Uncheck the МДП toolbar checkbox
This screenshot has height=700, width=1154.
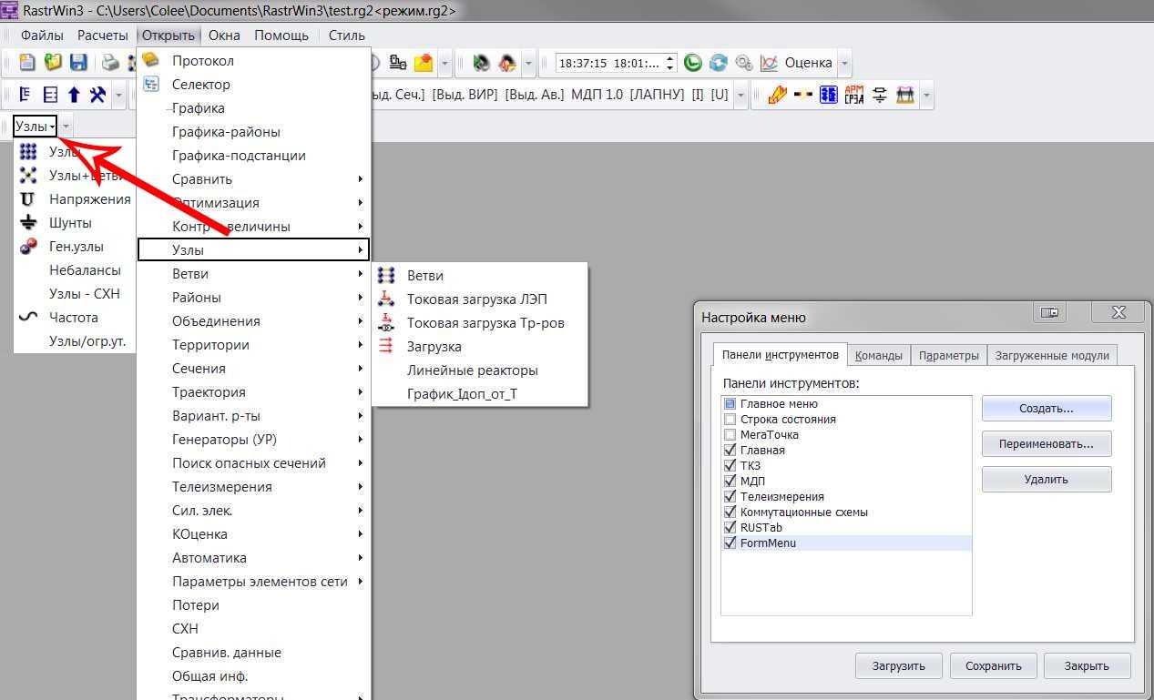pos(730,482)
